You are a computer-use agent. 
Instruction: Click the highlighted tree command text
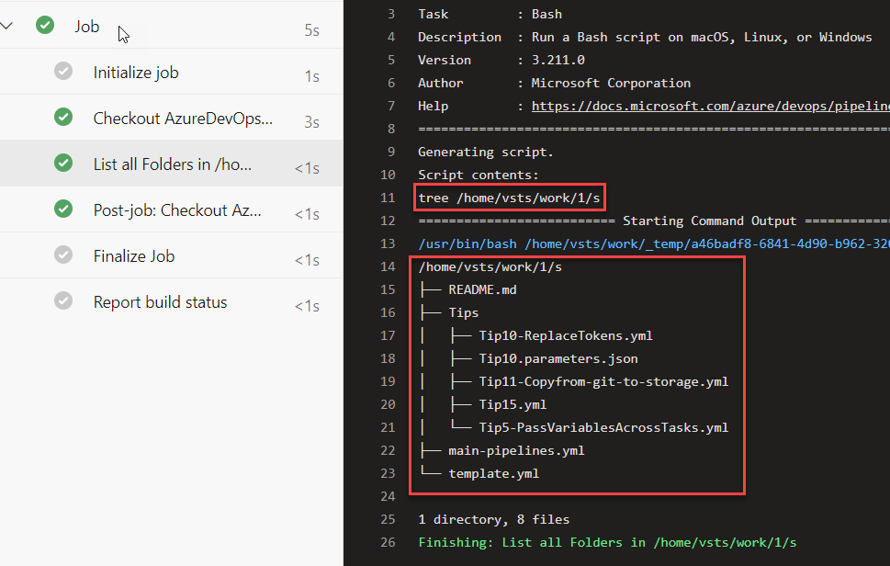[x=508, y=197]
